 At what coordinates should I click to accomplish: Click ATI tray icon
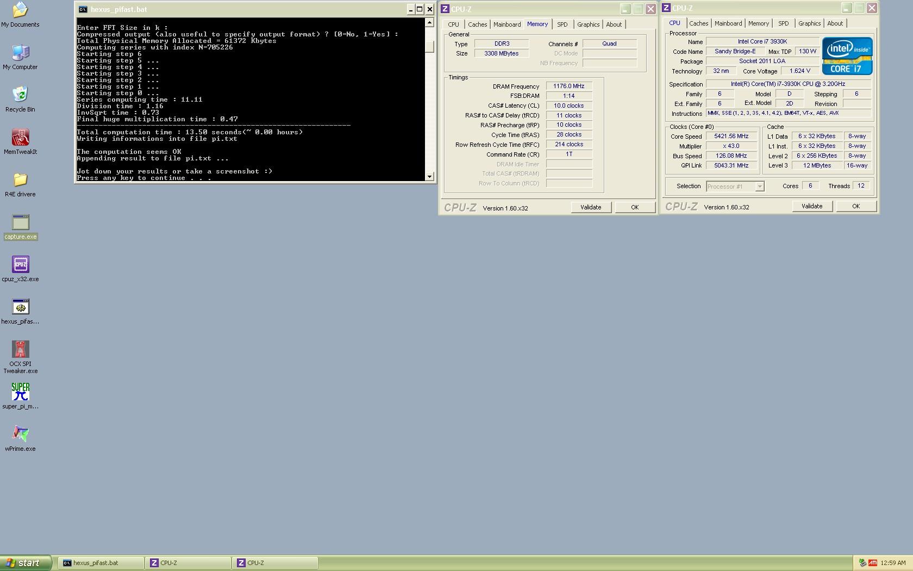872,563
